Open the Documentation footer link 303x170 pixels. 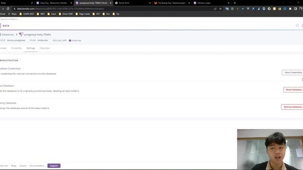[x=37, y=166]
